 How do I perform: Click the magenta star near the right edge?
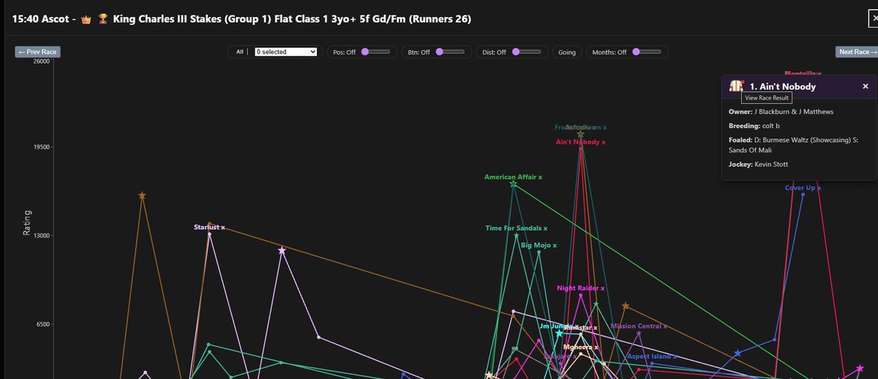point(860,368)
